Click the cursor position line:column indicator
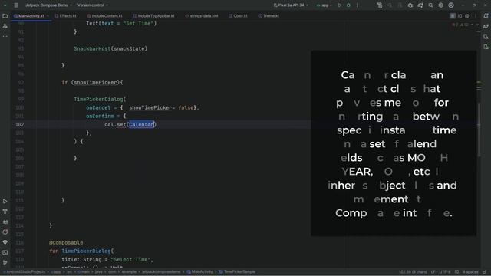The height and width of the screenshot is (276, 491). [x=413, y=272]
